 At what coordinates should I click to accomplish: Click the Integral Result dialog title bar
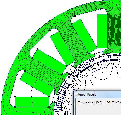tap(97, 95)
